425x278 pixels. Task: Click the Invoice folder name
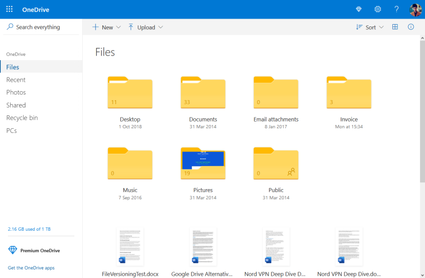coord(349,119)
